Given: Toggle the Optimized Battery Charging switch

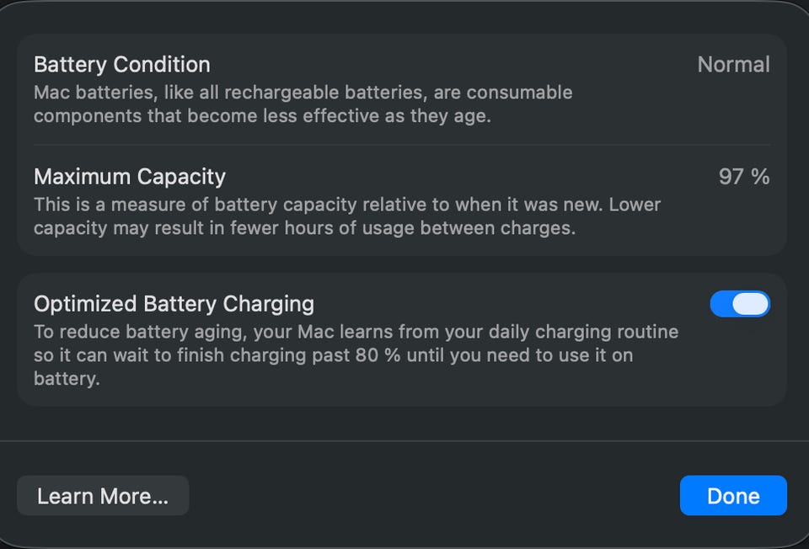Looking at the screenshot, I should [x=740, y=304].
